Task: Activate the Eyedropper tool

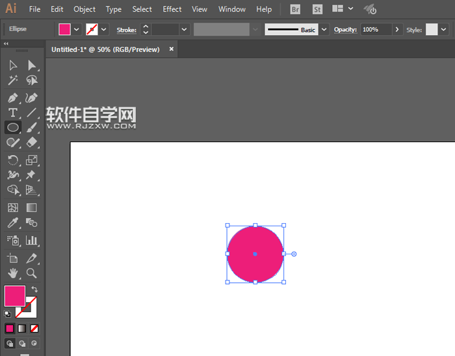Action: [12, 223]
